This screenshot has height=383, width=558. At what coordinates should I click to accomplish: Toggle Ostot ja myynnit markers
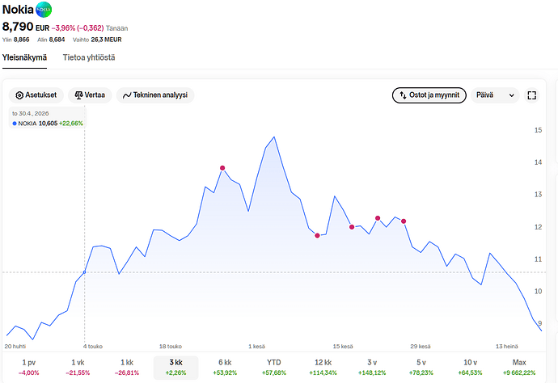(x=429, y=95)
